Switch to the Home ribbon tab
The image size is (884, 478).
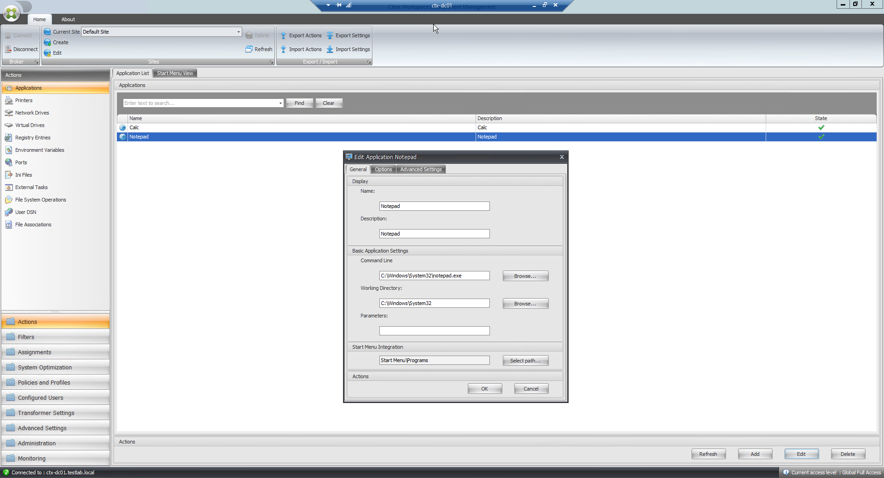(40, 19)
